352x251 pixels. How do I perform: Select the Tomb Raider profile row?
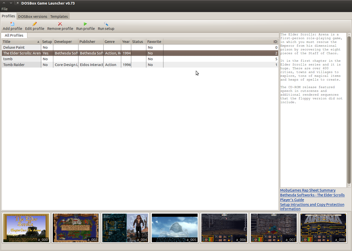(x=140, y=65)
